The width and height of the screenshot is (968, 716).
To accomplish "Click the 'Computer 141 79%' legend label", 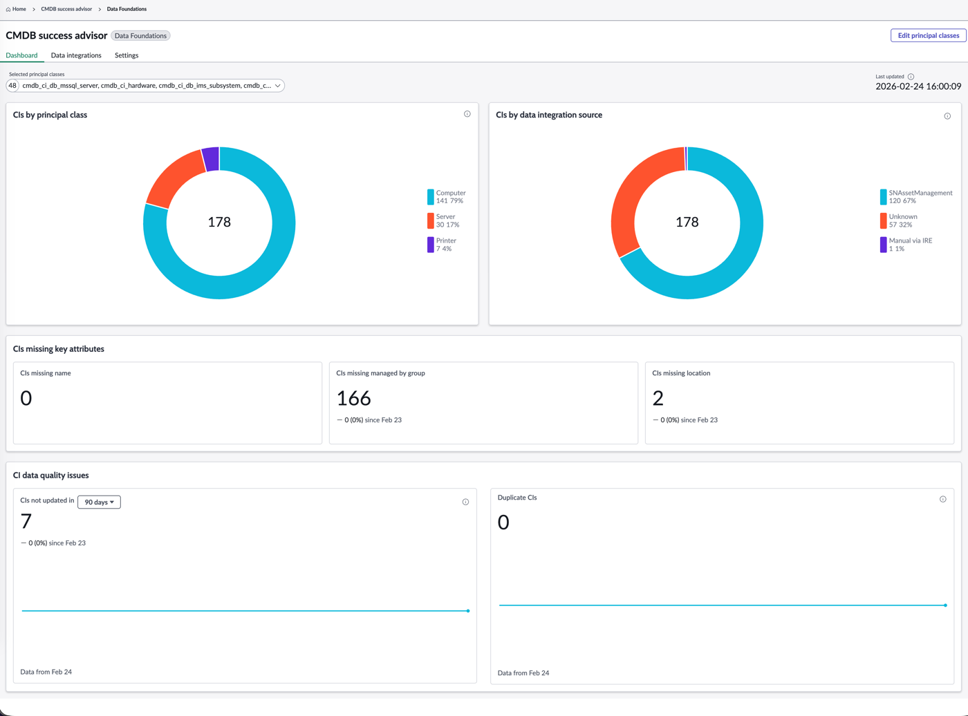I will click(x=451, y=197).
